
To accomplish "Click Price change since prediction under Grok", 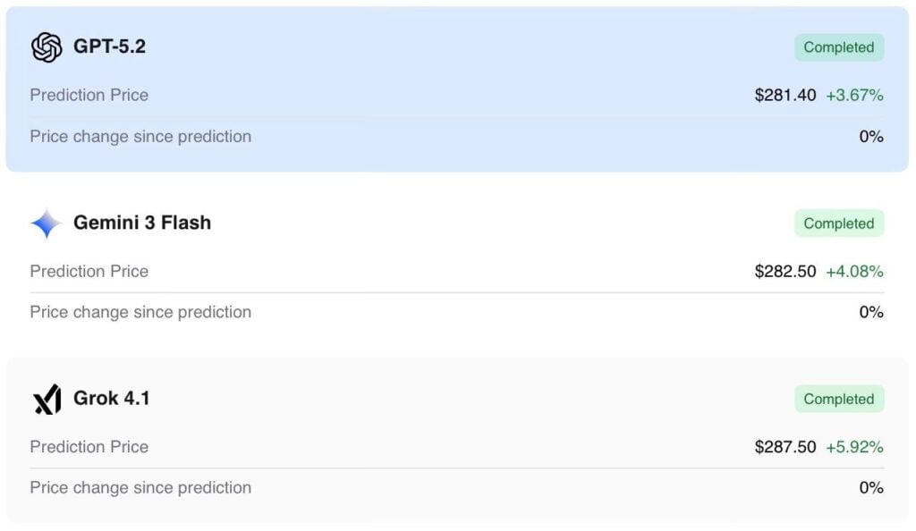I will click(x=140, y=488).
